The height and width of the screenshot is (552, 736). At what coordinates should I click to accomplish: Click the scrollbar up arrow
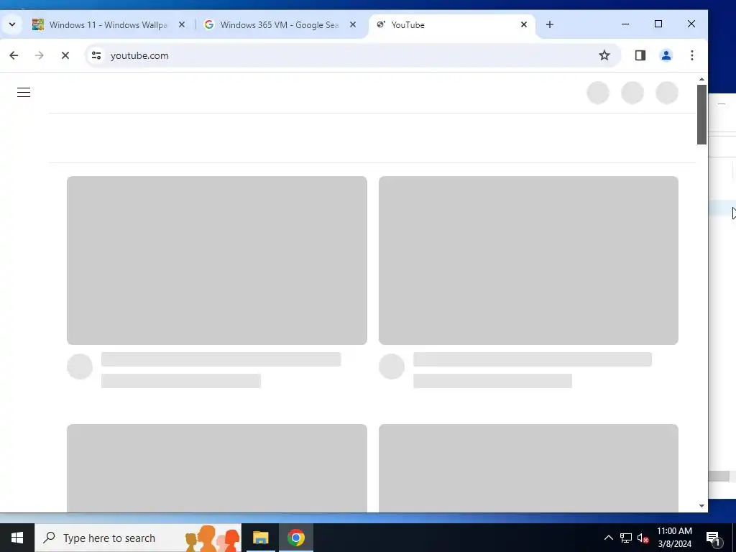click(701, 79)
